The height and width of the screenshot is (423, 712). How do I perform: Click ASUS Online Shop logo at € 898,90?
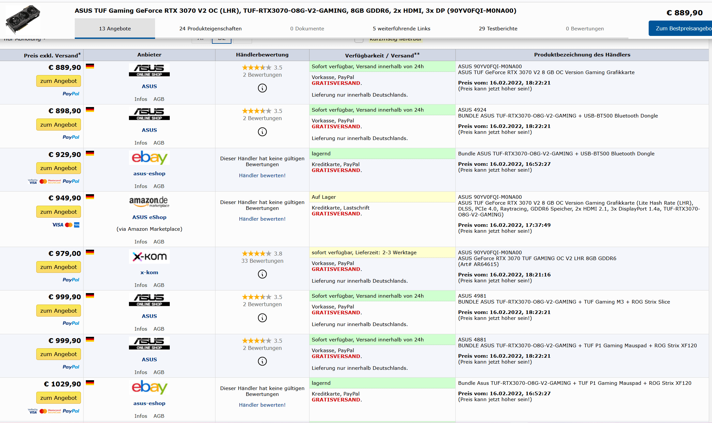(x=149, y=114)
